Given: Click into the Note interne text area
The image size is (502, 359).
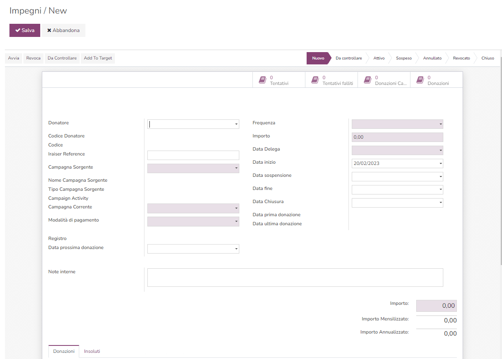Looking at the screenshot, I should click(x=295, y=277).
